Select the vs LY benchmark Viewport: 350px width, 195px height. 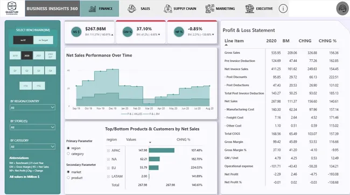point(23,40)
